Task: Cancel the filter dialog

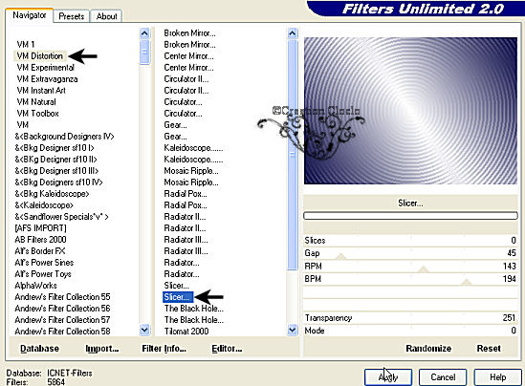Action: tap(443, 377)
